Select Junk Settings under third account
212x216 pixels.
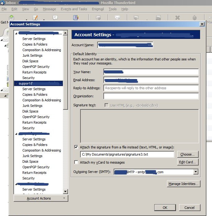(x=32, y=156)
